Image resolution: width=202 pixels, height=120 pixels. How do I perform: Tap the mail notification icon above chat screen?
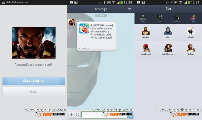coord(71,2)
